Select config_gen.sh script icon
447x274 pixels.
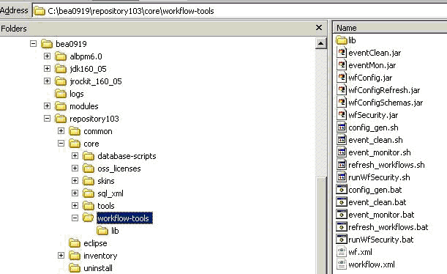point(342,127)
